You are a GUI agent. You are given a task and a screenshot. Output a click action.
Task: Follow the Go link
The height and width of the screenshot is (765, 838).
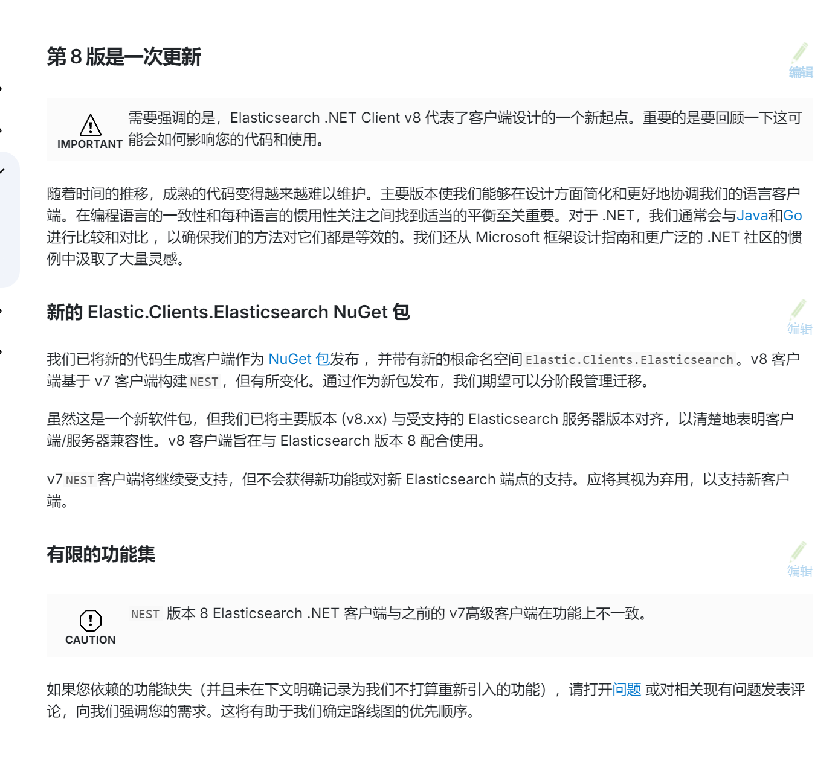click(793, 216)
